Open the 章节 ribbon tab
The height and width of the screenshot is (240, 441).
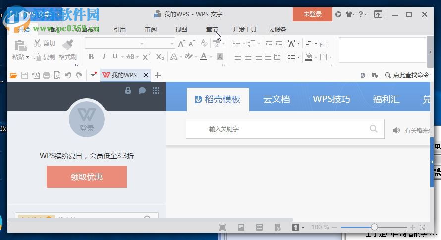[212, 29]
